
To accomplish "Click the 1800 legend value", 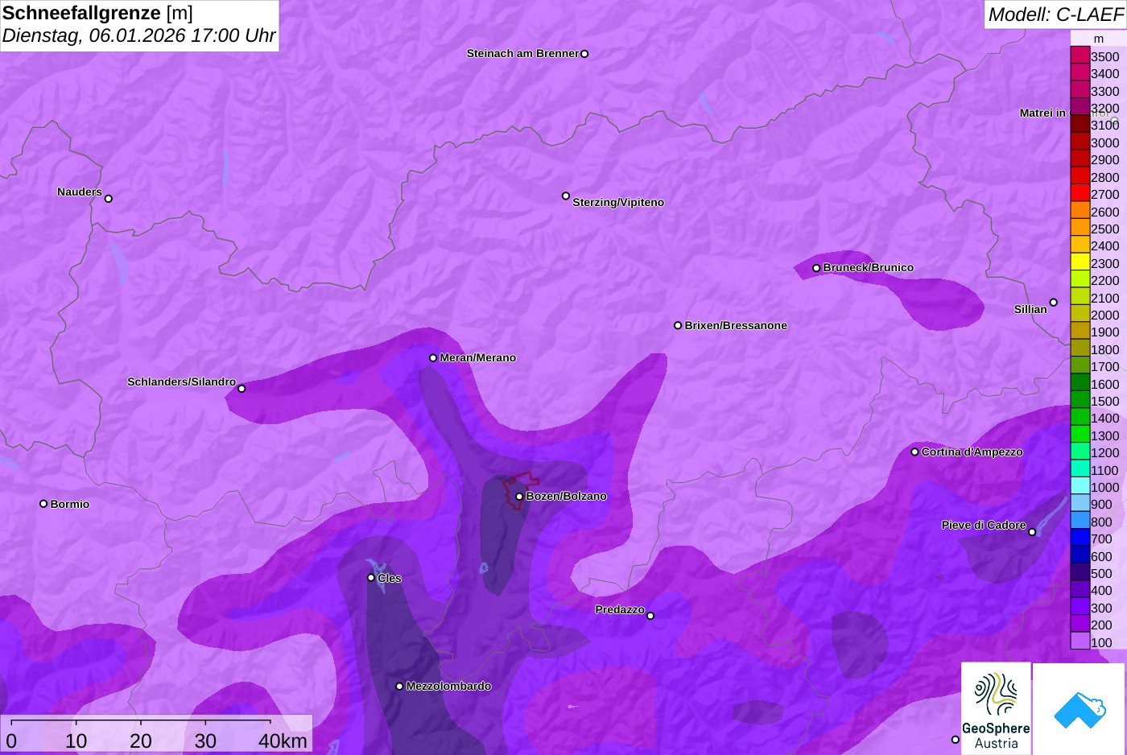I will [1105, 349].
